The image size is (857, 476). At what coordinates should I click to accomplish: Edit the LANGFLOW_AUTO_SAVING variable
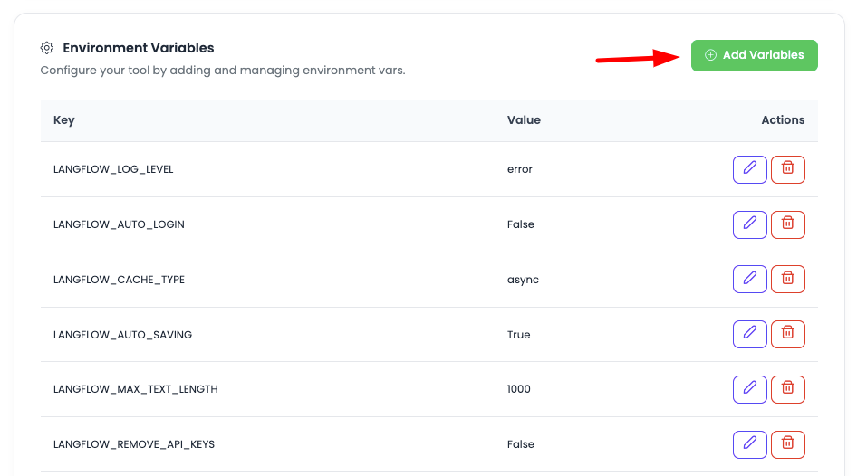[x=749, y=335]
